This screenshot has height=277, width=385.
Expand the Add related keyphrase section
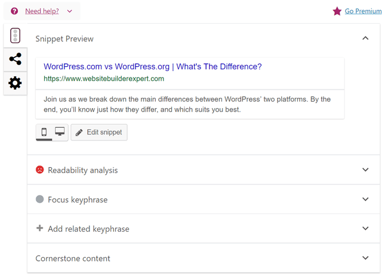[x=366, y=229]
